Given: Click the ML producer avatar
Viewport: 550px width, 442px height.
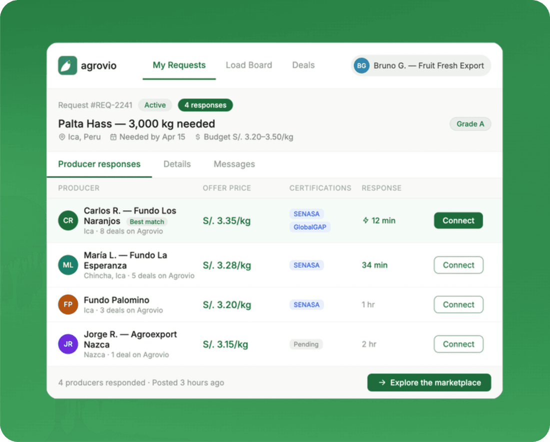Looking at the screenshot, I should tap(68, 265).
